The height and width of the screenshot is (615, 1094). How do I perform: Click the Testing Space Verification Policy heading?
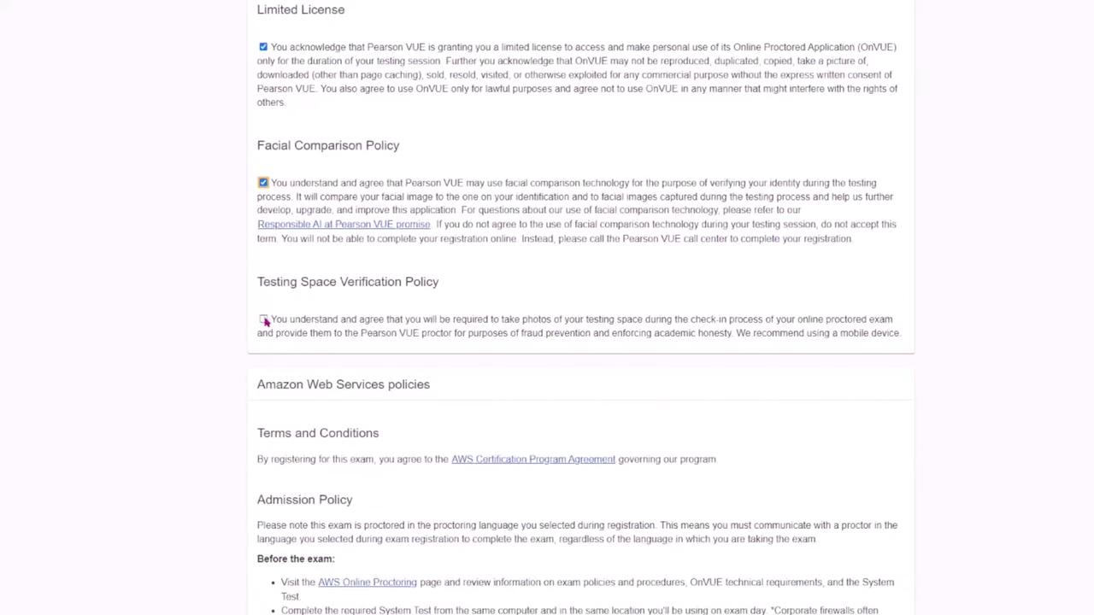tap(348, 282)
